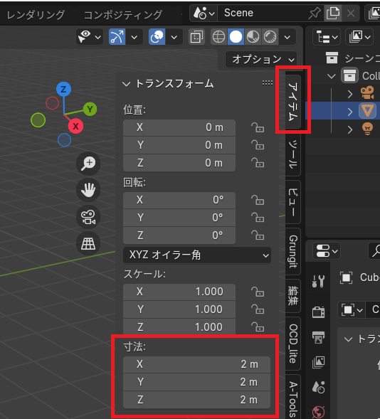The image size is (380, 419).
Task: Click the 位置 Y field
Action: (x=179, y=145)
